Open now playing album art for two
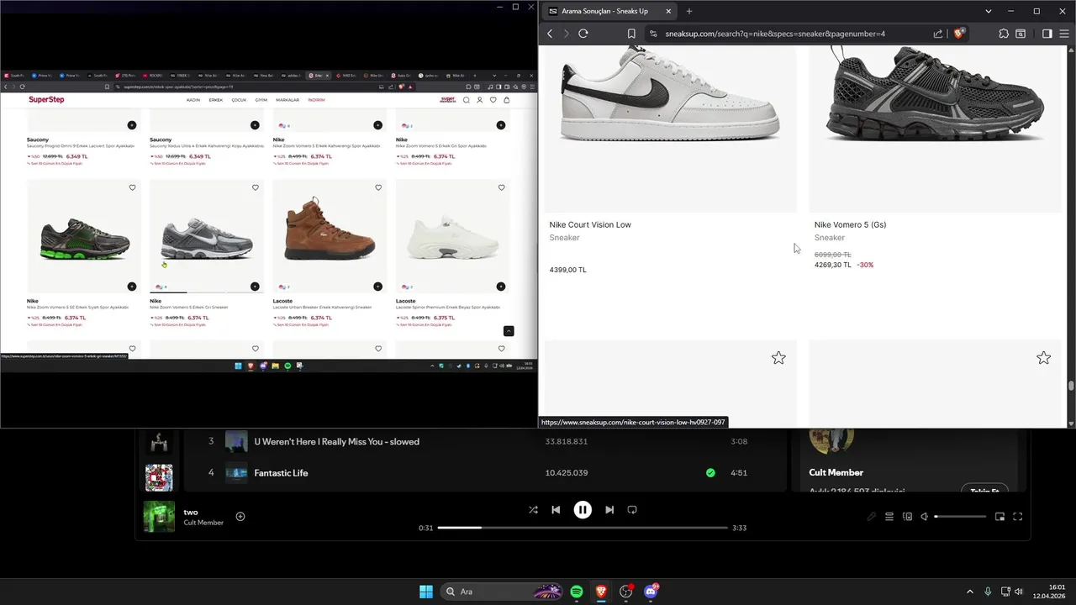Screen dimensions: 1076x605 click(x=159, y=517)
